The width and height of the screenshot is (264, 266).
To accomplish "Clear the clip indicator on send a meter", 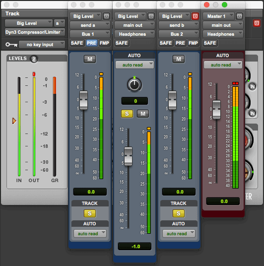I will pyautogui.click(x=101, y=74).
